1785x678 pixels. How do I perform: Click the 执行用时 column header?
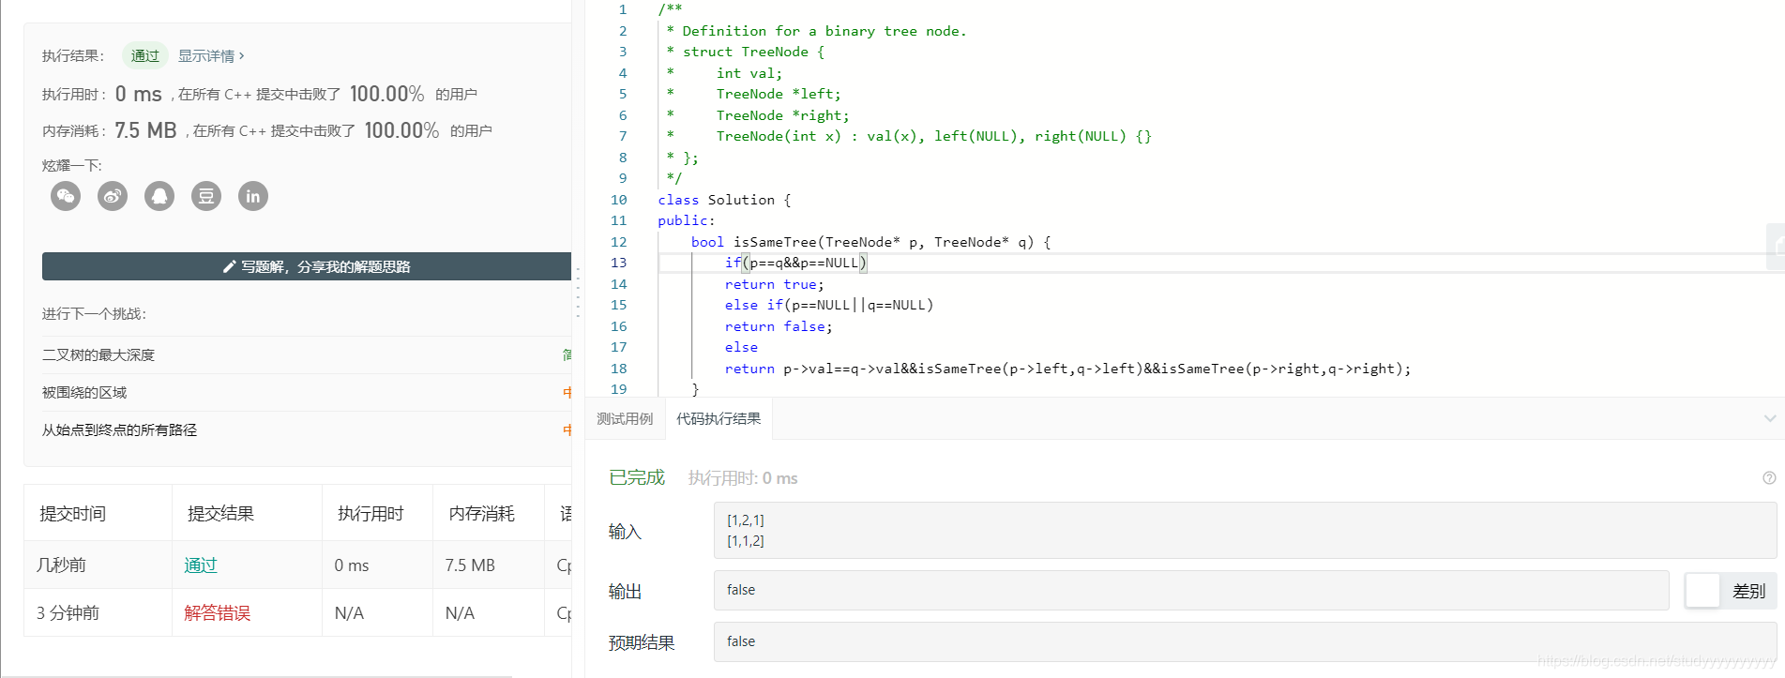click(371, 514)
